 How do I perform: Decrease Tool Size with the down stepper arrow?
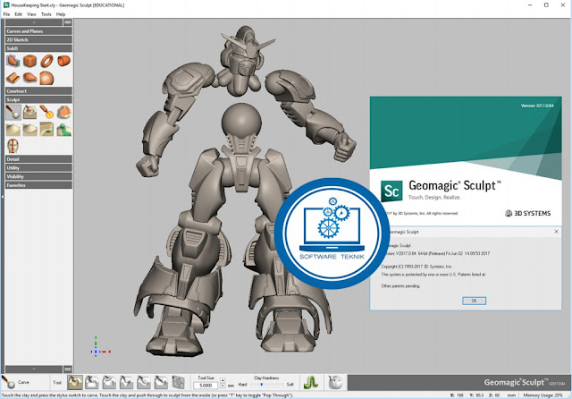tap(223, 386)
